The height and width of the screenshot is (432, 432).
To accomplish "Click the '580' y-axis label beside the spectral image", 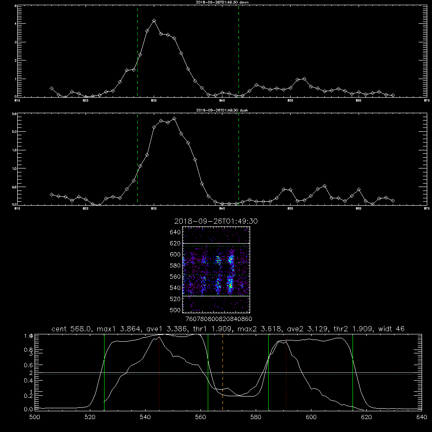I will 175,266.
